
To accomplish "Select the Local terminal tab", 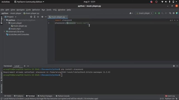I will (17, 66).
